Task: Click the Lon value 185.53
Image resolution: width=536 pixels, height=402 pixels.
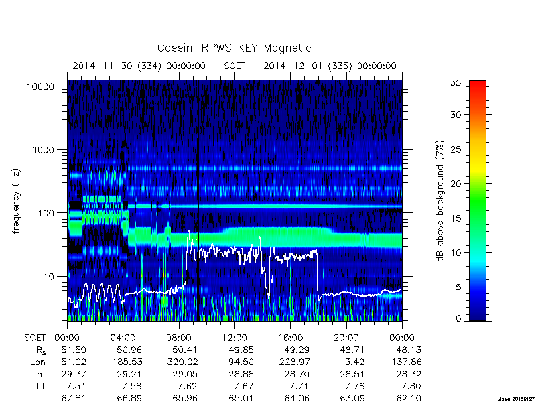Action: [x=127, y=362]
